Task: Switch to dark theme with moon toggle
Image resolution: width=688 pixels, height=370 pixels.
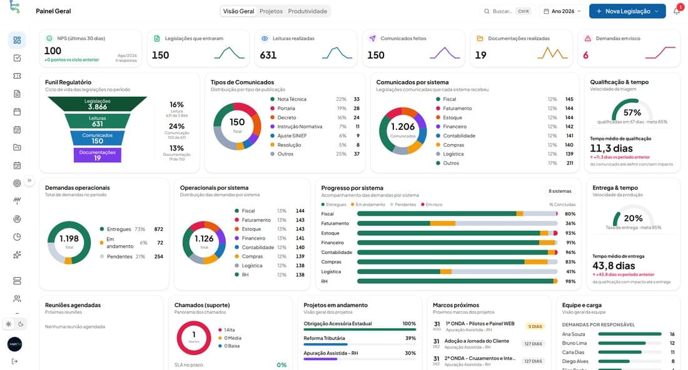Action: point(21,324)
